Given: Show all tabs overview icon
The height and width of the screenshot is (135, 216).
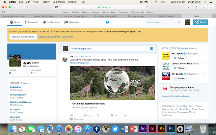Looking at the screenshot, I should [211, 7].
